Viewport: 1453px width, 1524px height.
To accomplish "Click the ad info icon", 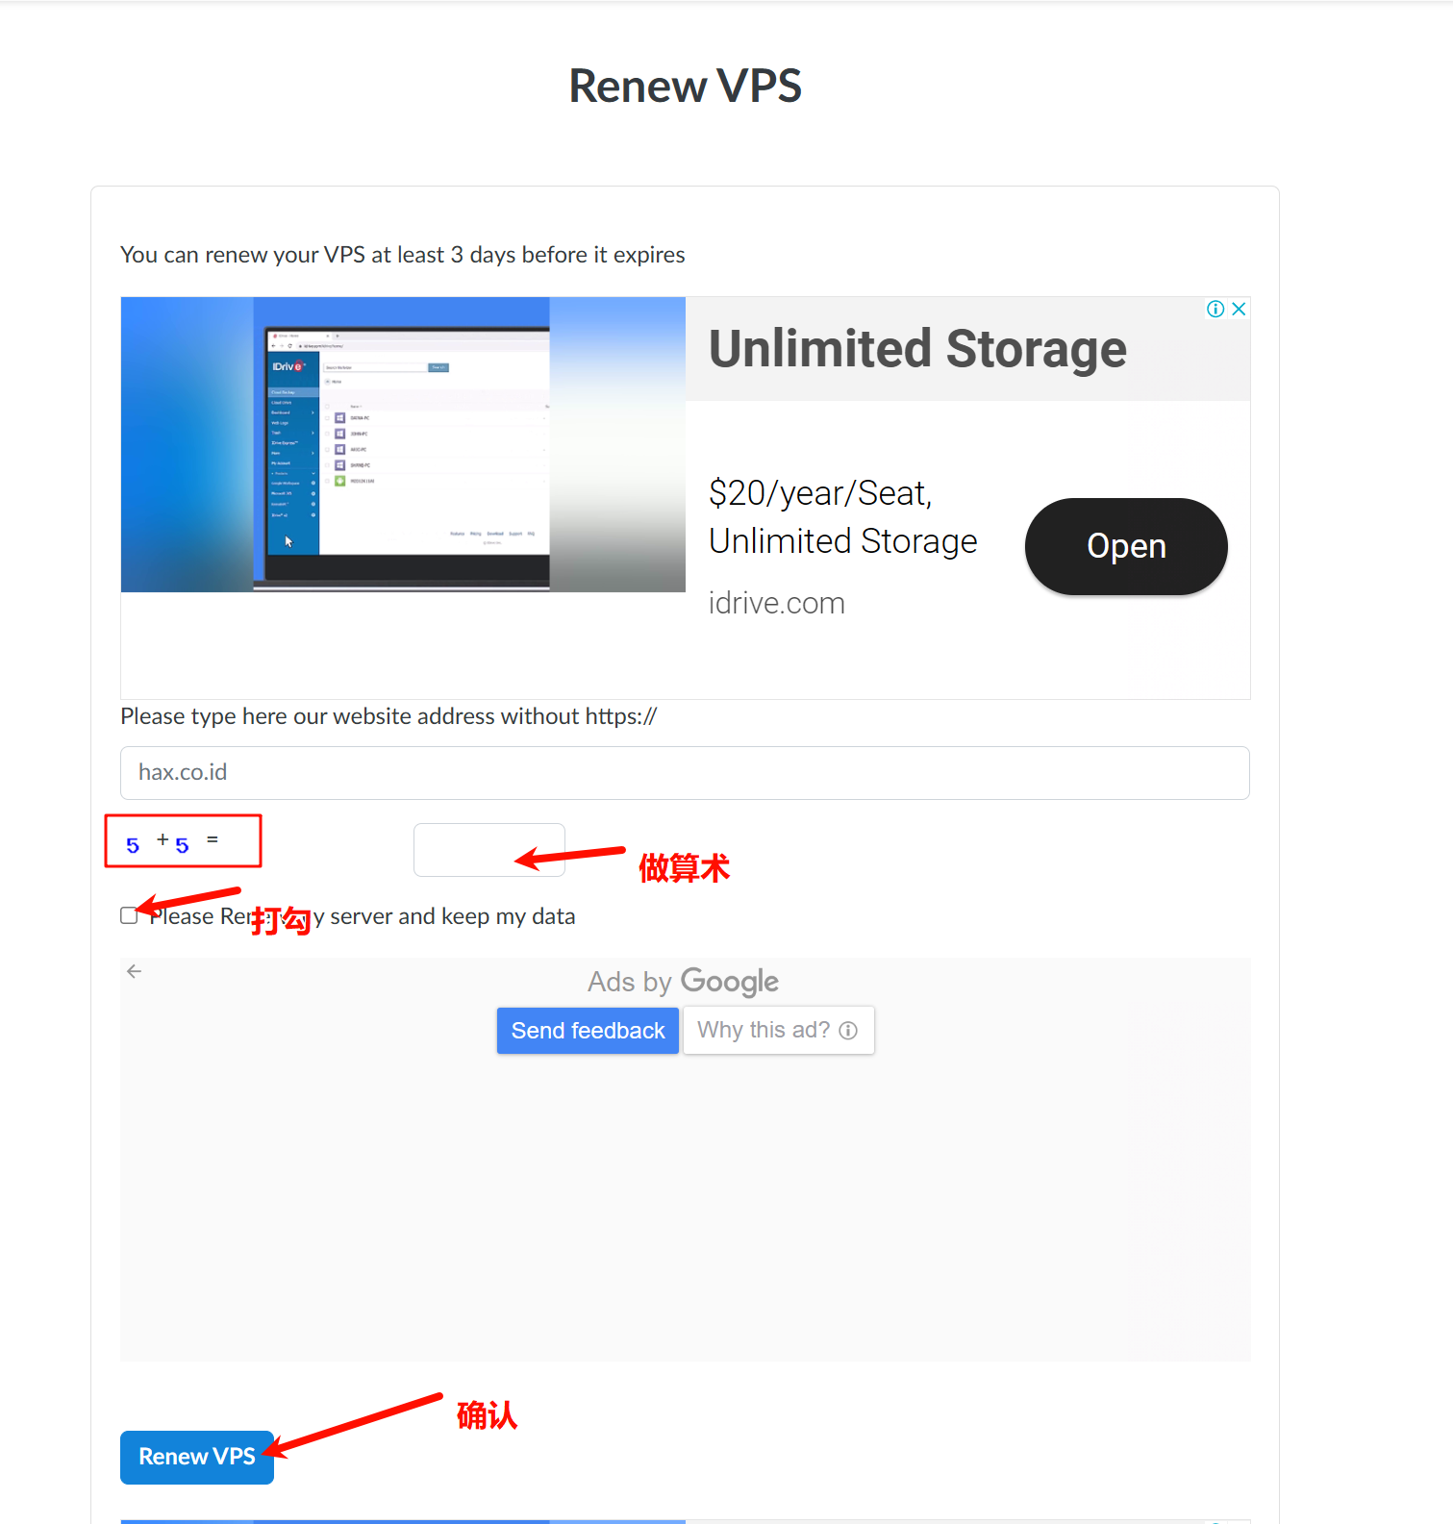I will [1215, 309].
